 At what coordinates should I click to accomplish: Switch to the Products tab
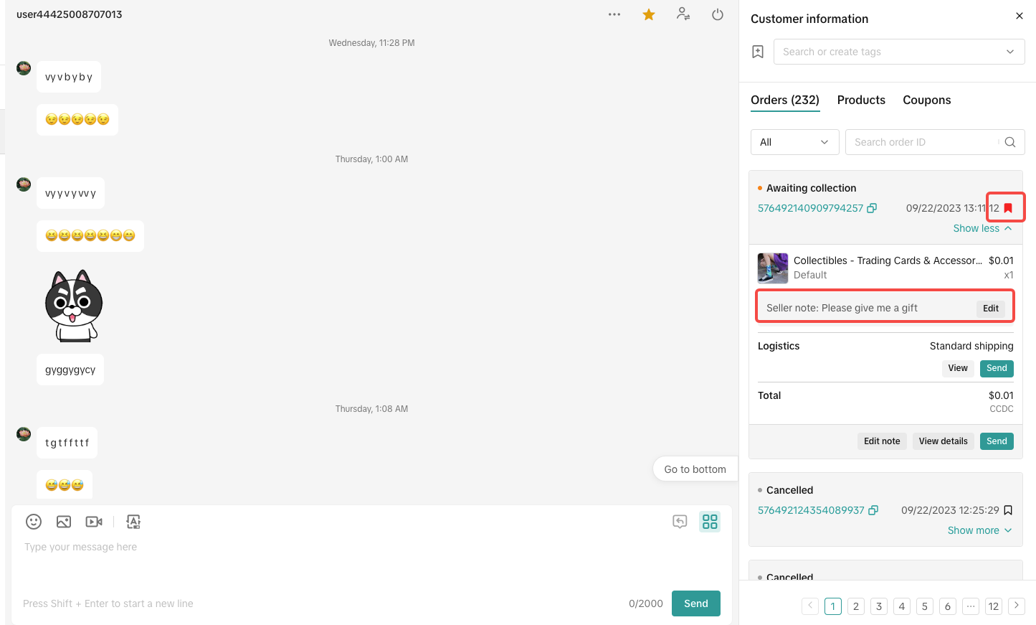861,100
